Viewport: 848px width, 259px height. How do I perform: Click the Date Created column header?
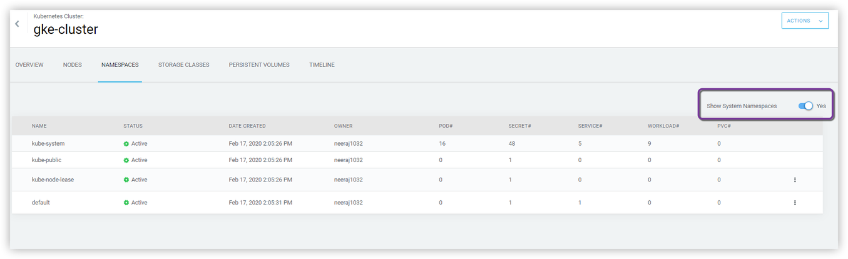click(x=247, y=126)
